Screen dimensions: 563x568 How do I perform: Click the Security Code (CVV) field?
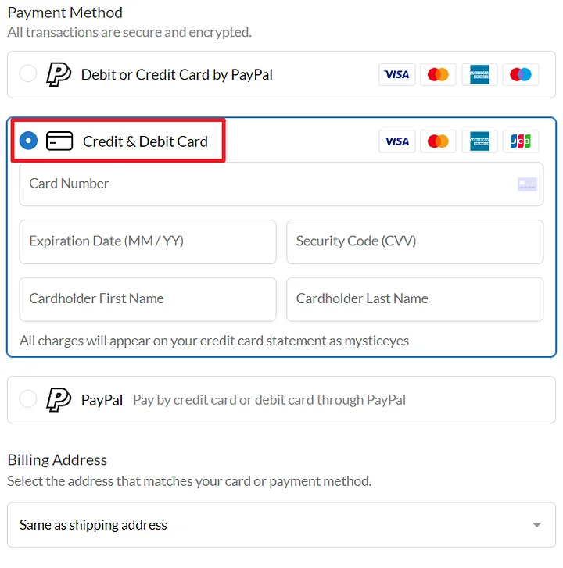[414, 241]
